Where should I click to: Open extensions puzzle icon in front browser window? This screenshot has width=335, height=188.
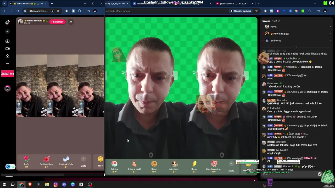pyautogui.click(x=80, y=11)
